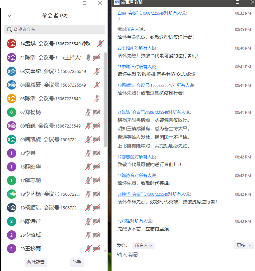Click the camera-off icon beside 07郑杨杨
The width and height of the screenshot is (255, 271).
96,112
